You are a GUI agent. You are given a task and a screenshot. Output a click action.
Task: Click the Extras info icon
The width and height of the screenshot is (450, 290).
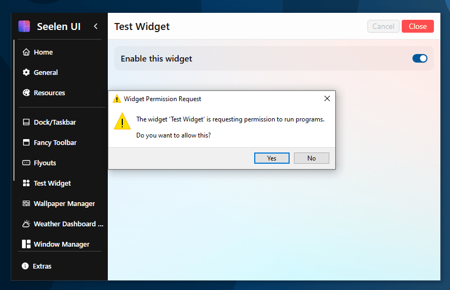tap(25, 266)
